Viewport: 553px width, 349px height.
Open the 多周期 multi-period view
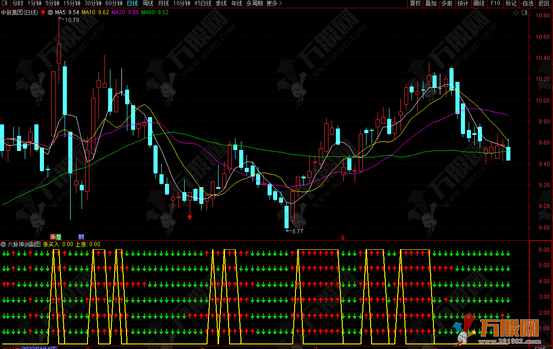coord(254,3)
